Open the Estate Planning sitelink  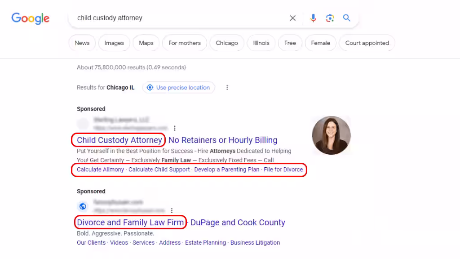pos(205,242)
